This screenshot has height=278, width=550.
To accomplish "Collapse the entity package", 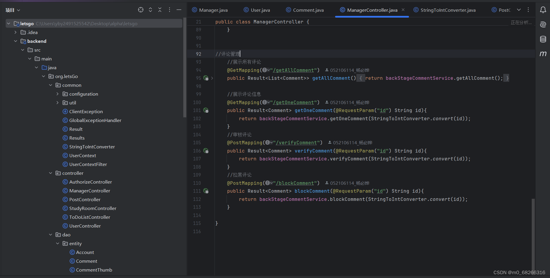I will (58, 243).
